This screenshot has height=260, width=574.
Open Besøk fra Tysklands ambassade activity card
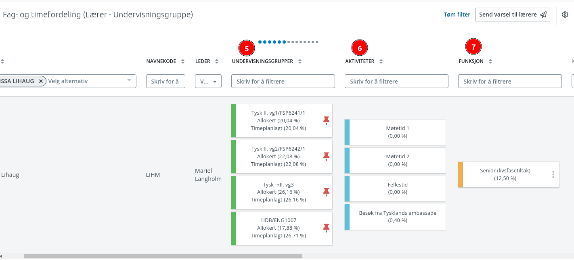pos(395,217)
